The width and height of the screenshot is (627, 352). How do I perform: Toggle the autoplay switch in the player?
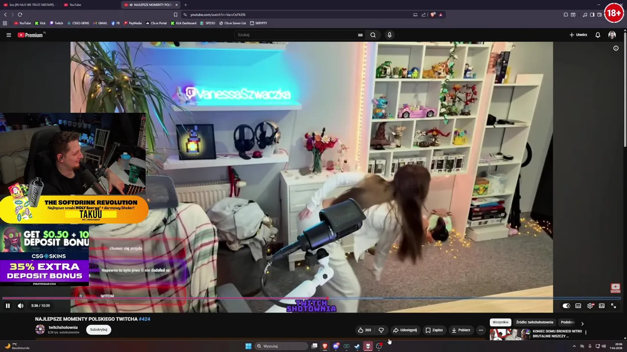coord(566,306)
